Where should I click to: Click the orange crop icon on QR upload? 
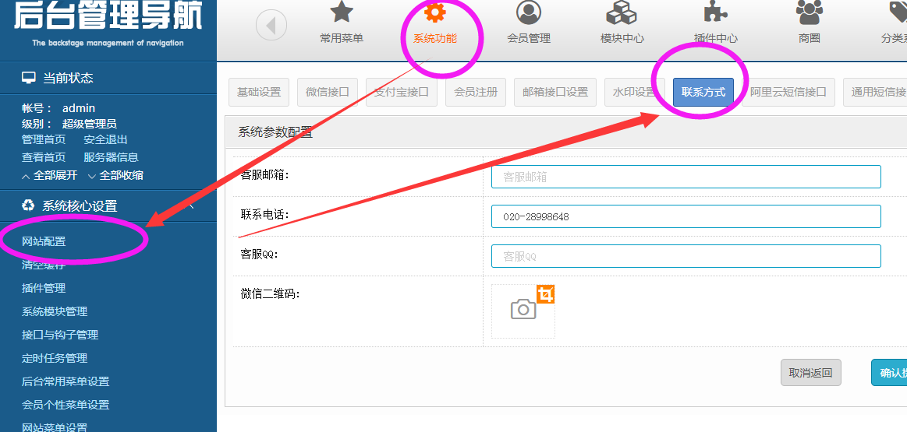[x=545, y=294]
